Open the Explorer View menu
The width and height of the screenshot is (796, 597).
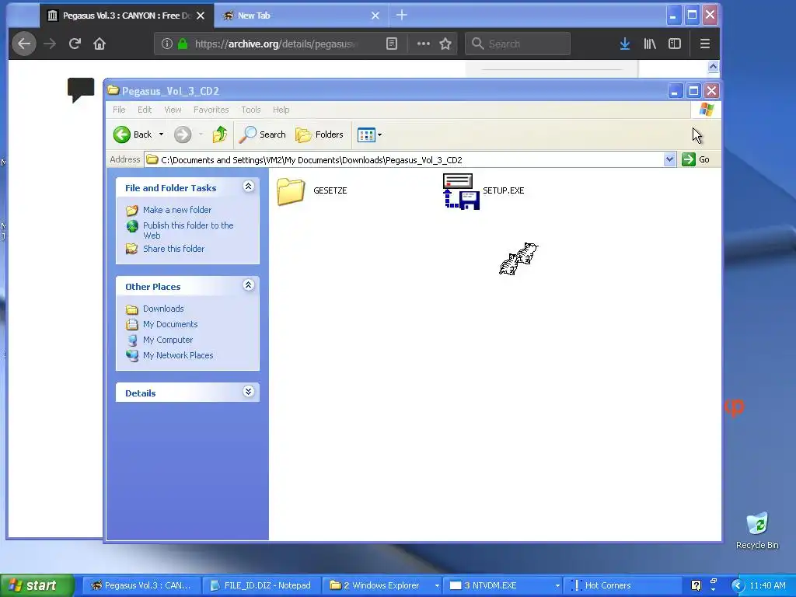(173, 110)
